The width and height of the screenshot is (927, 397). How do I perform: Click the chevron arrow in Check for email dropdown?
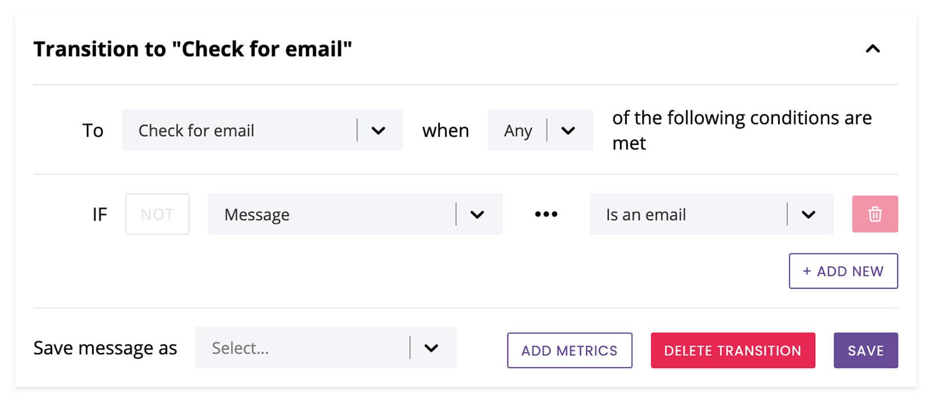(x=378, y=130)
